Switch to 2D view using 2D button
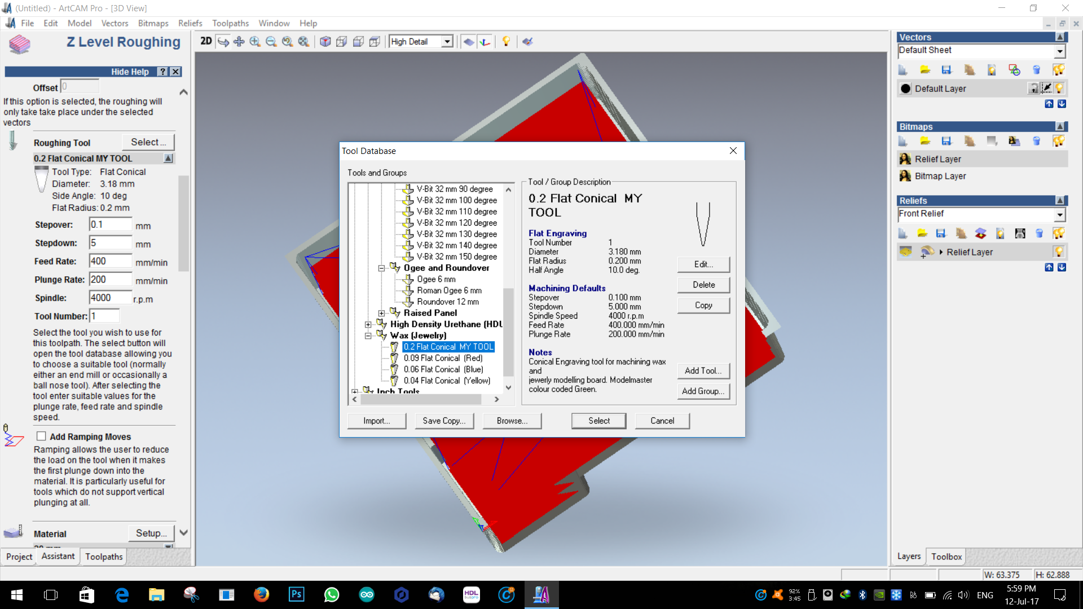 [206, 41]
